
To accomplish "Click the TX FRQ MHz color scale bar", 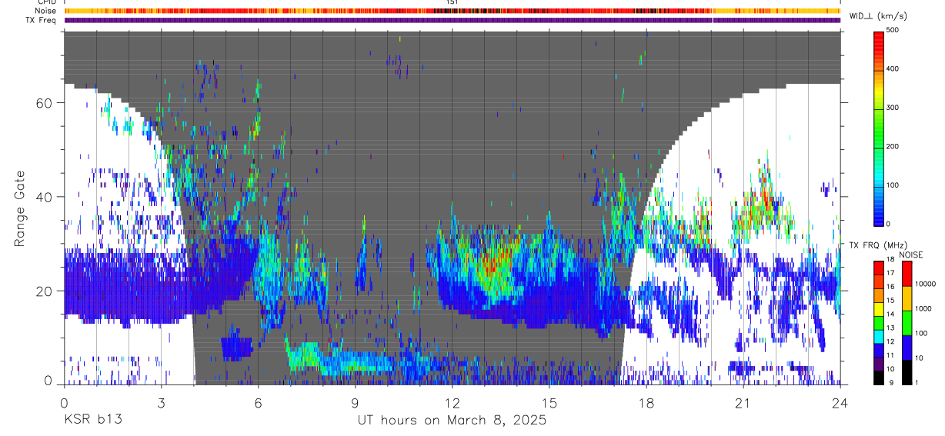I will pos(879,322).
